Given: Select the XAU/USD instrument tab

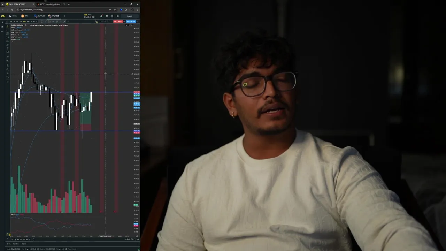Looking at the screenshot, I should pos(54,16).
